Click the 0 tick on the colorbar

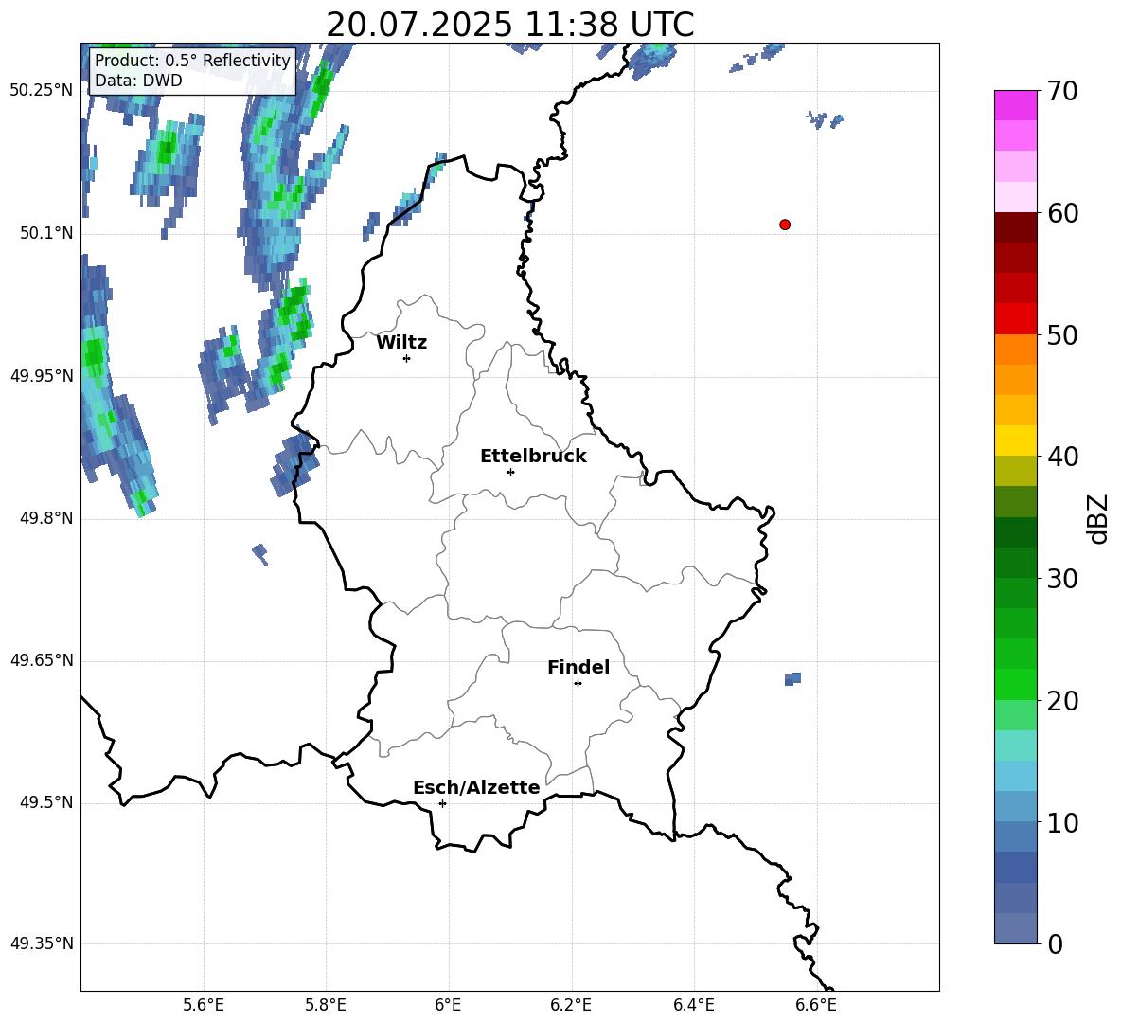pos(1055,943)
